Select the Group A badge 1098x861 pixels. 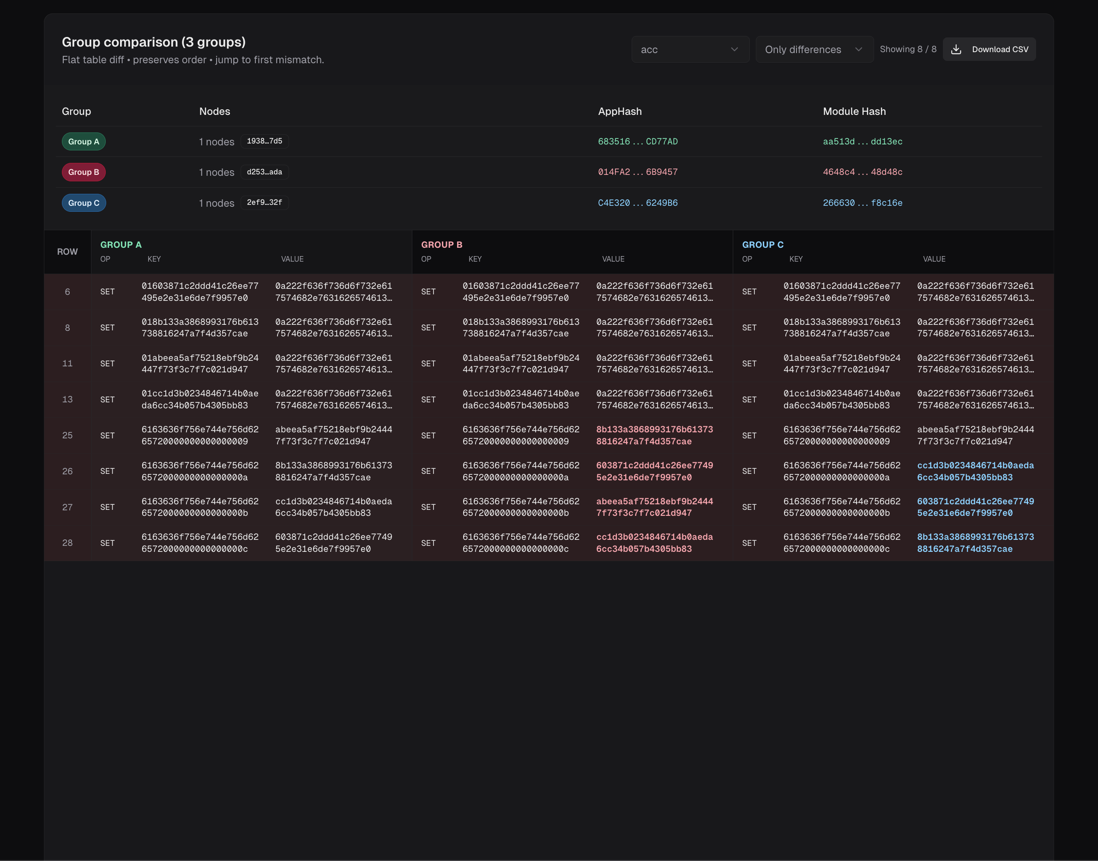click(84, 142)
